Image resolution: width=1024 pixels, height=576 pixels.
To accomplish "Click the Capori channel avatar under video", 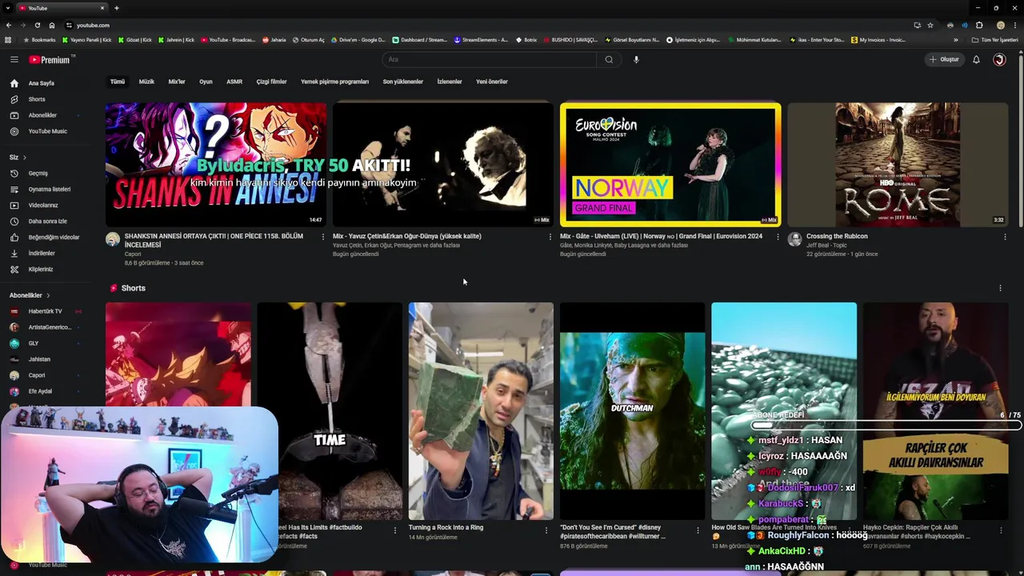I will (113, 239).
